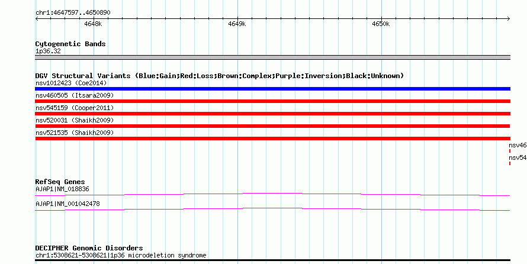Click the nsv460505 (Itsara2009) label
The image size is (527, 264).
[75, 96]
